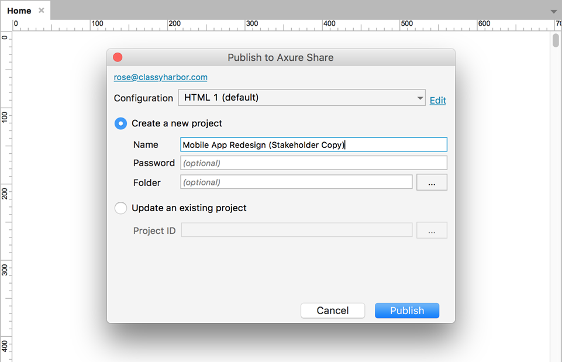
Task: Click into the Password optional field
Action: click(313, 163)
